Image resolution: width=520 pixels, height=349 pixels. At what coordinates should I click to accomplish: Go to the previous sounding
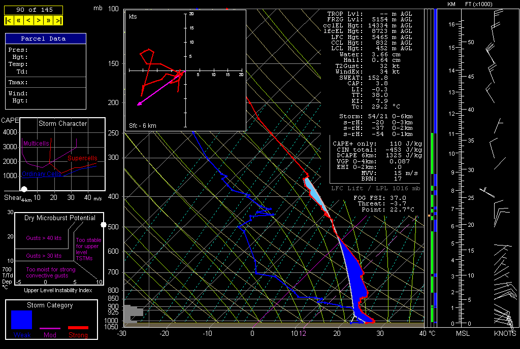coord(28,21)
